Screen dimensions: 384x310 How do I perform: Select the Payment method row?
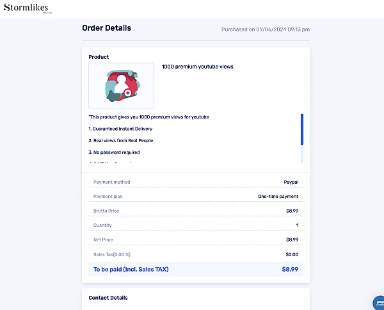click(196, 182)
